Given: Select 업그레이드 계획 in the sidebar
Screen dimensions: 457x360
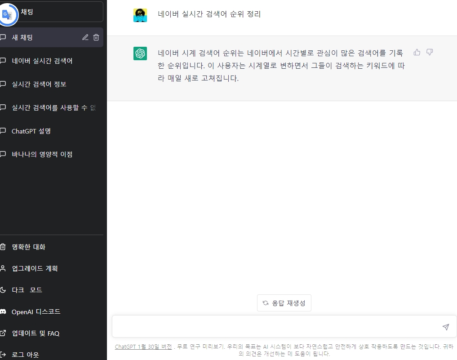Looking at the screenshot, I should tap(52, 268).
